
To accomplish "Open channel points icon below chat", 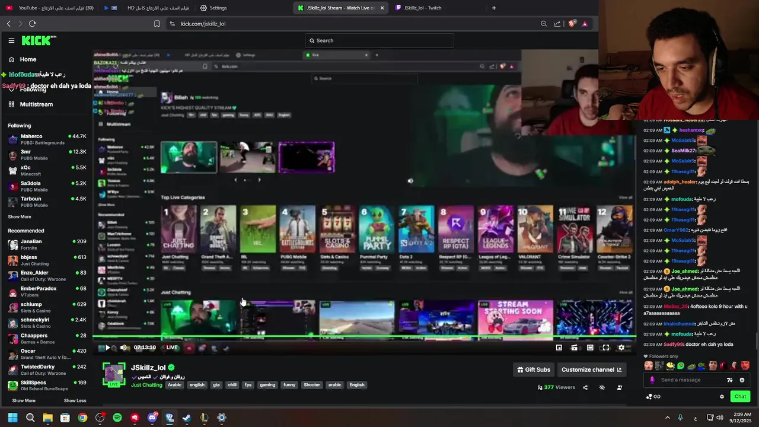I will (x=653, y=397).
